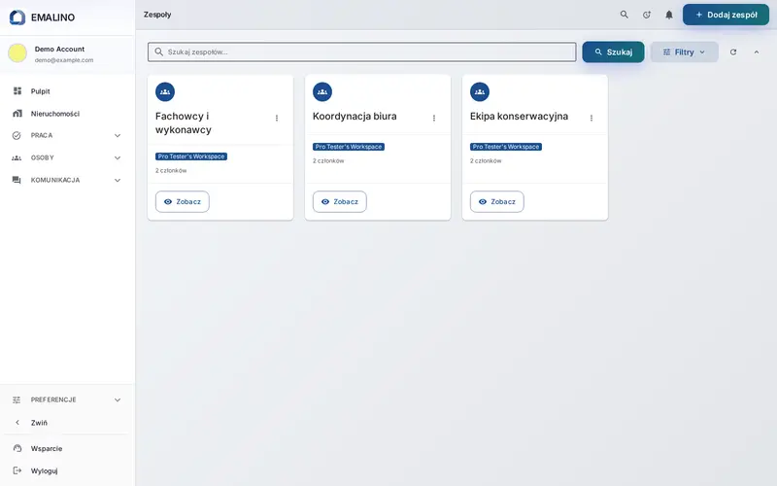The image size is (777, 486).
Task: Open the Filtry dropdown
Action: pos(685,52)
